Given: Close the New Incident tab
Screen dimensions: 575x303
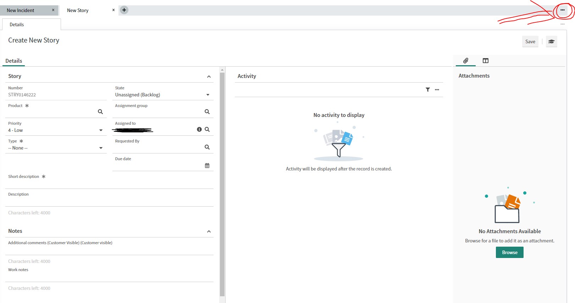Looking at the screenshot, I should click(53, 10).
